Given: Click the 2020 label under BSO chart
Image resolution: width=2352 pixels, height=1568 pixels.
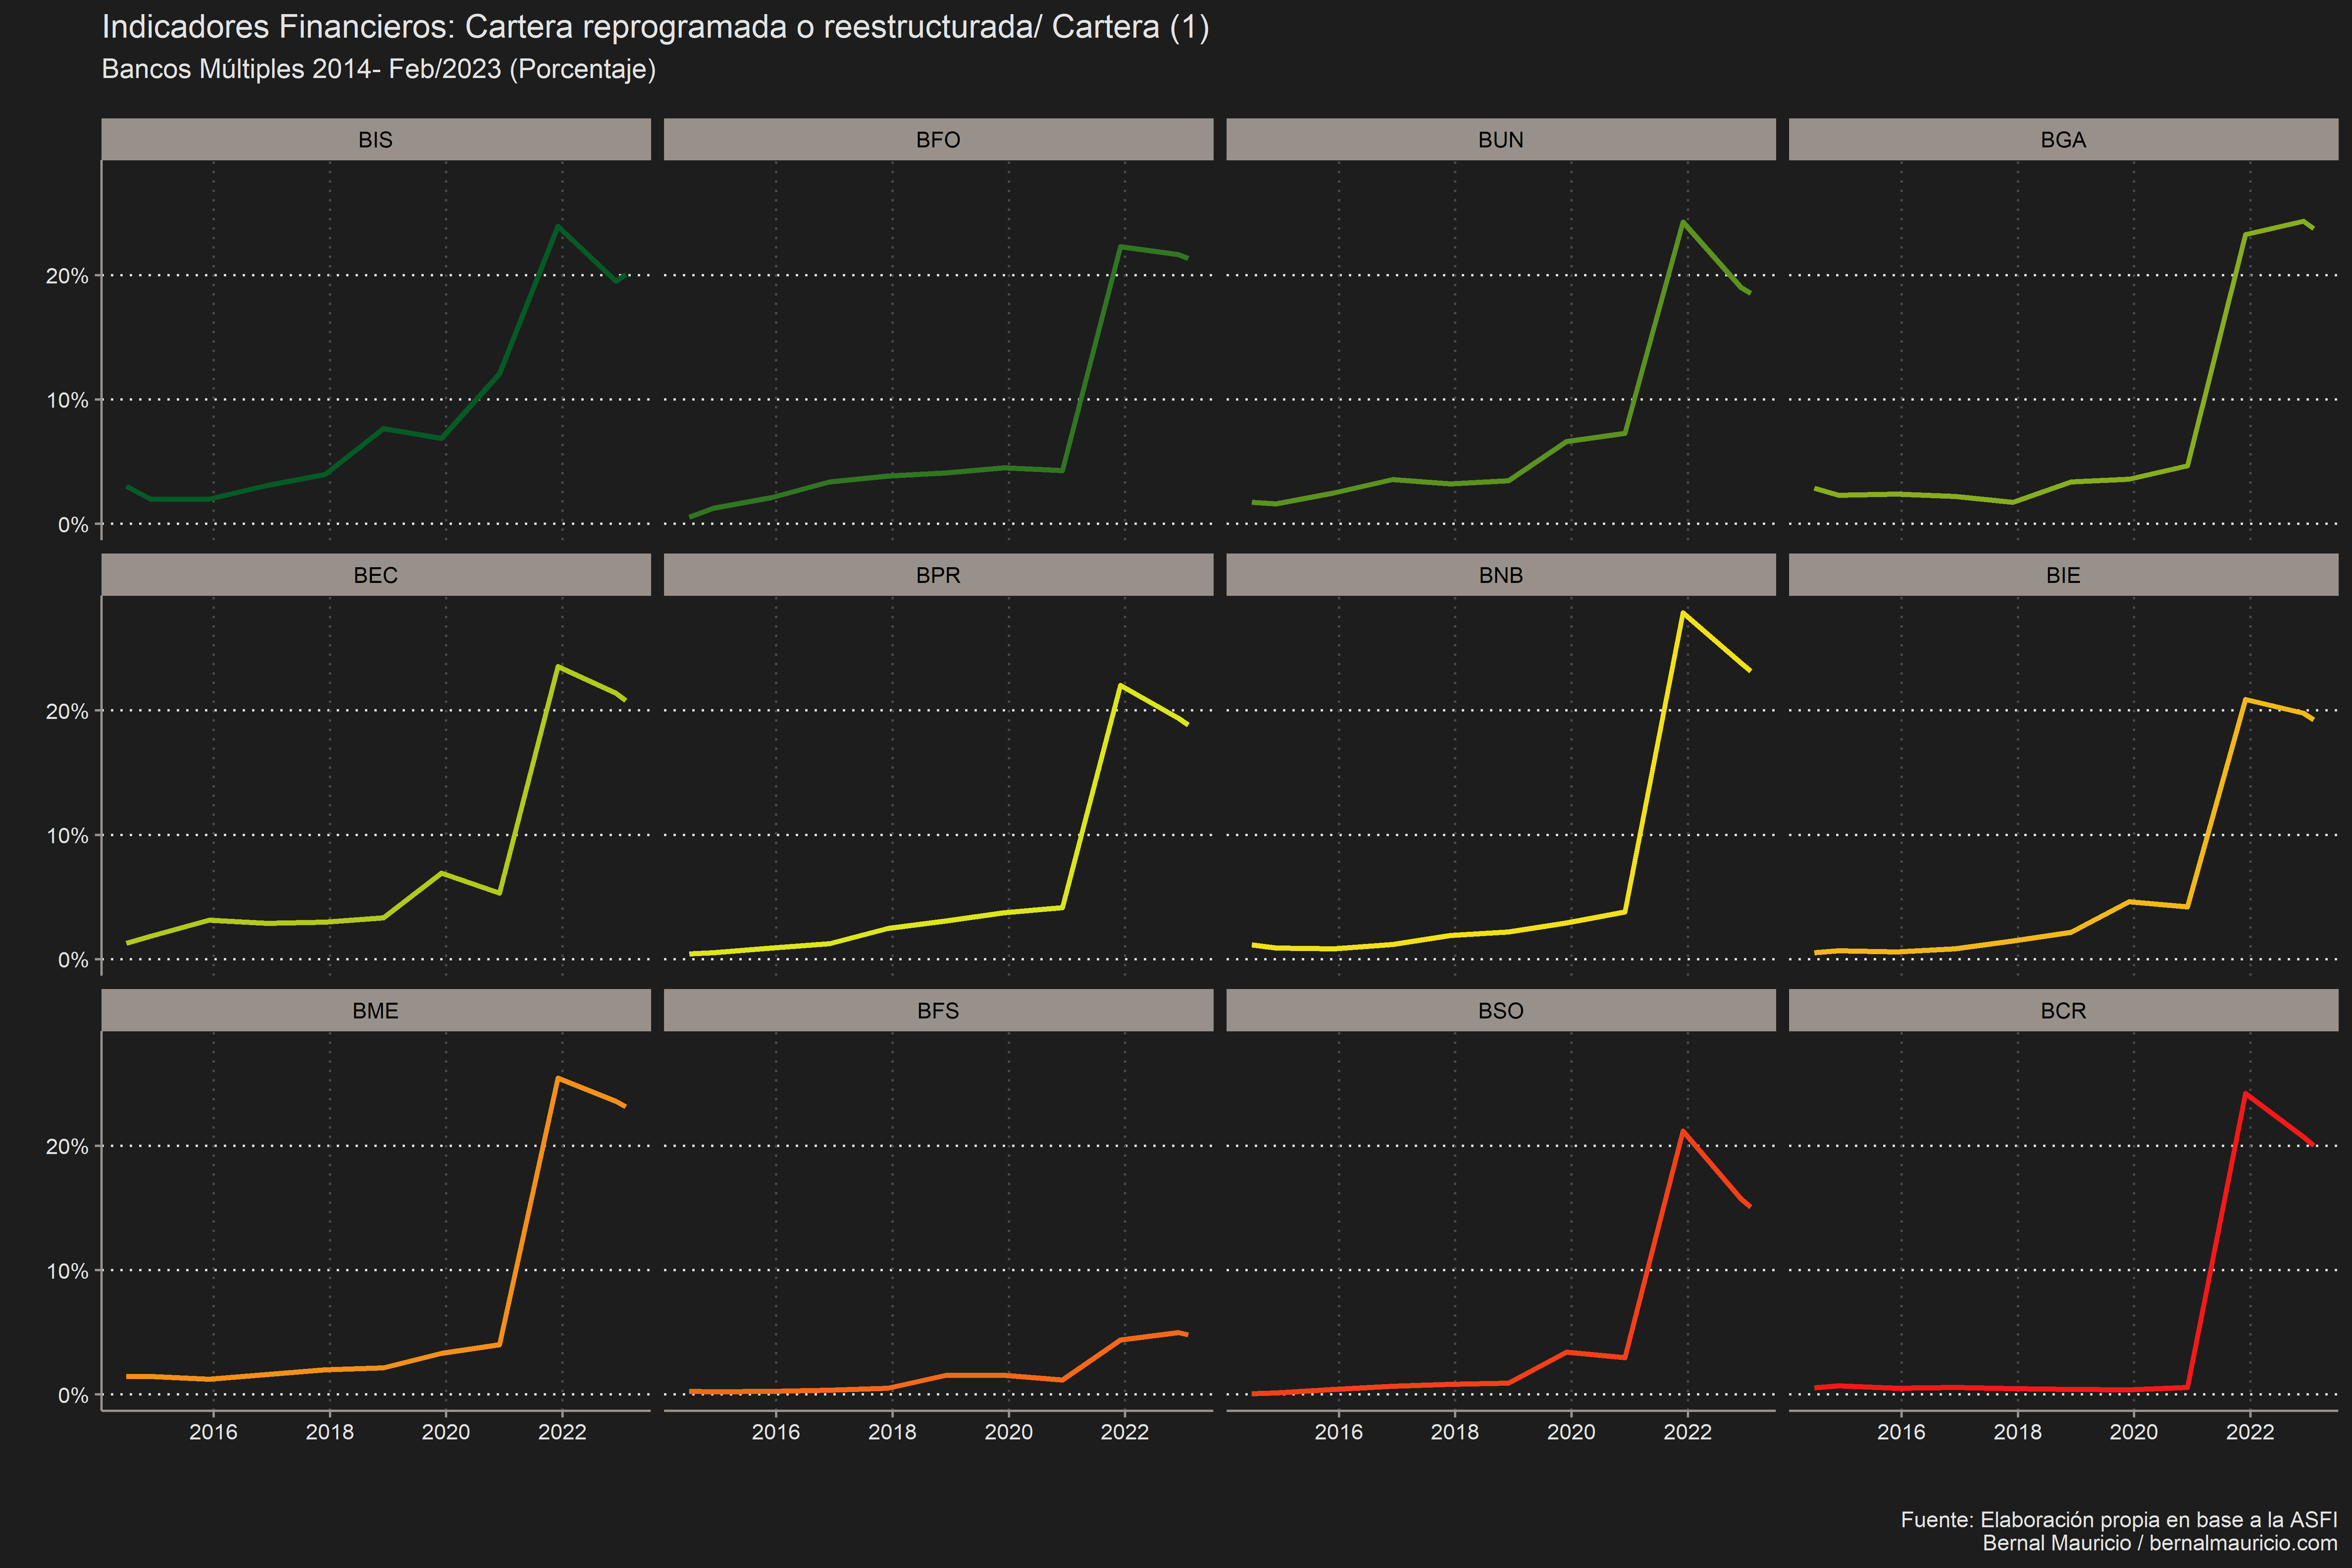Looking at the screenshot, I should tap(1571, 1432).
